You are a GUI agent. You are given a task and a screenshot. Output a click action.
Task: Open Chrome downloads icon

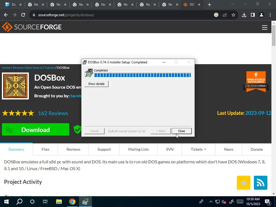pos(244,15)
